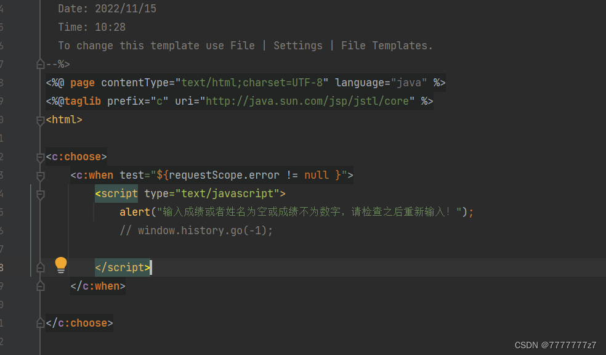Screen dimensions: 606x355
Task: Click the Chinese alert message string
Action: point(309,212)
